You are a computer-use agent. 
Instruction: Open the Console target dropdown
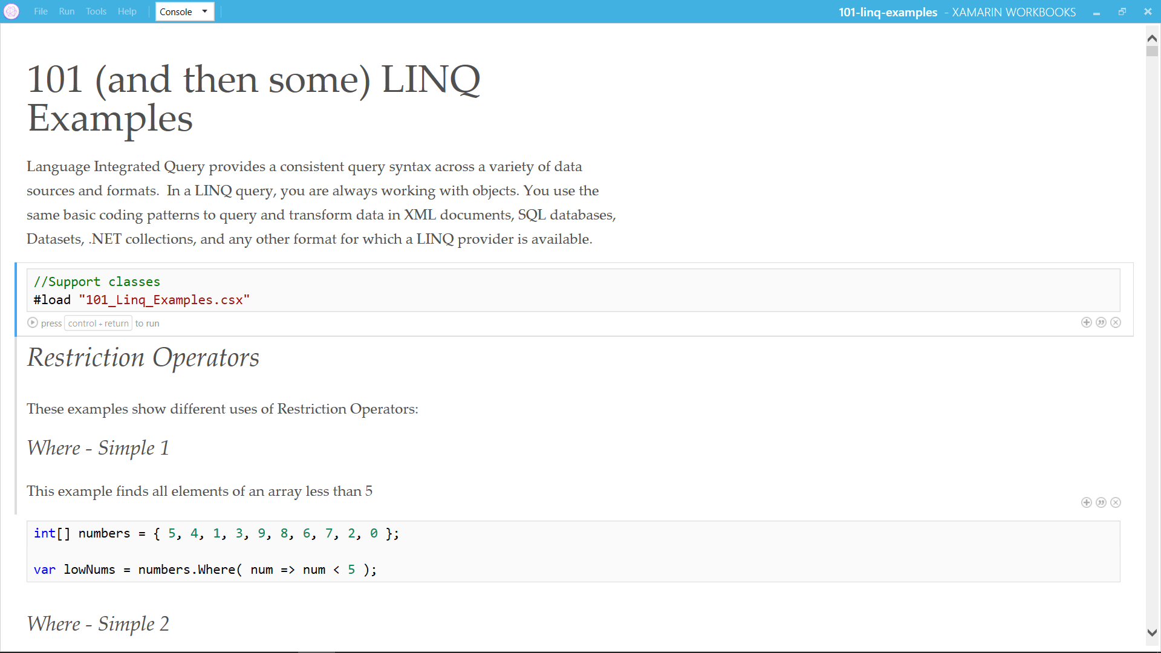[x=184, y=11]
